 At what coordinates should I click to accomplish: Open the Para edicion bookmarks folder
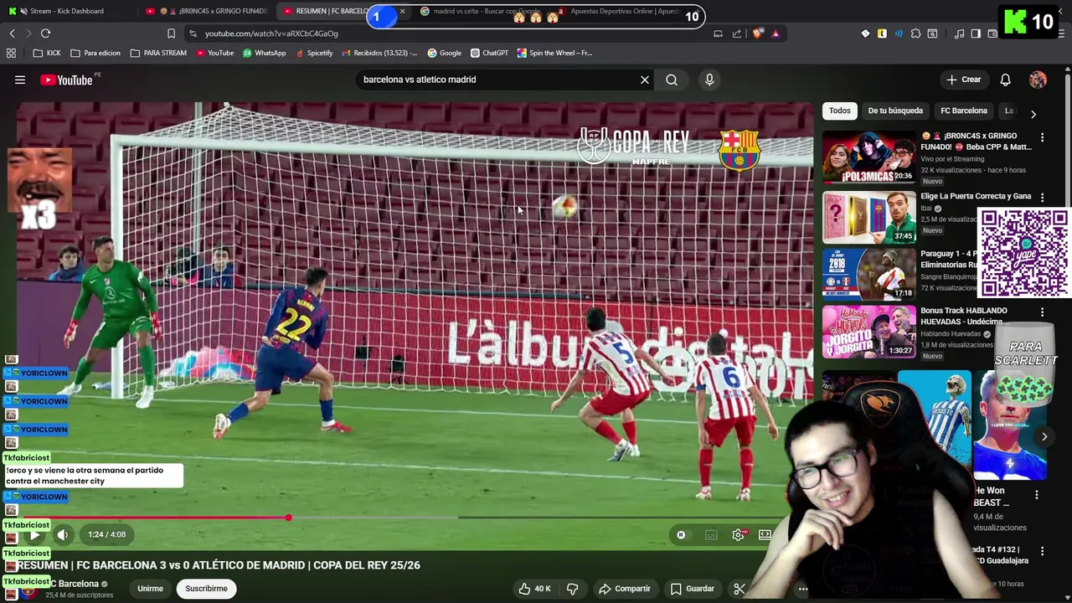click(x=95, y=53)
